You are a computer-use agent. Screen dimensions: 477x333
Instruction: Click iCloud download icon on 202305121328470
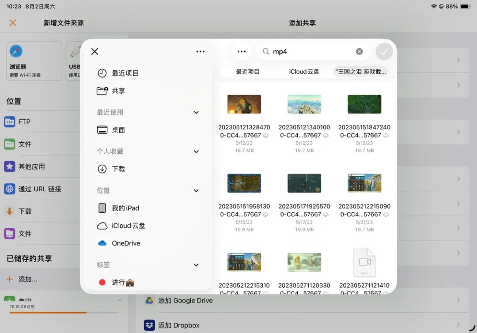[265, 136]
